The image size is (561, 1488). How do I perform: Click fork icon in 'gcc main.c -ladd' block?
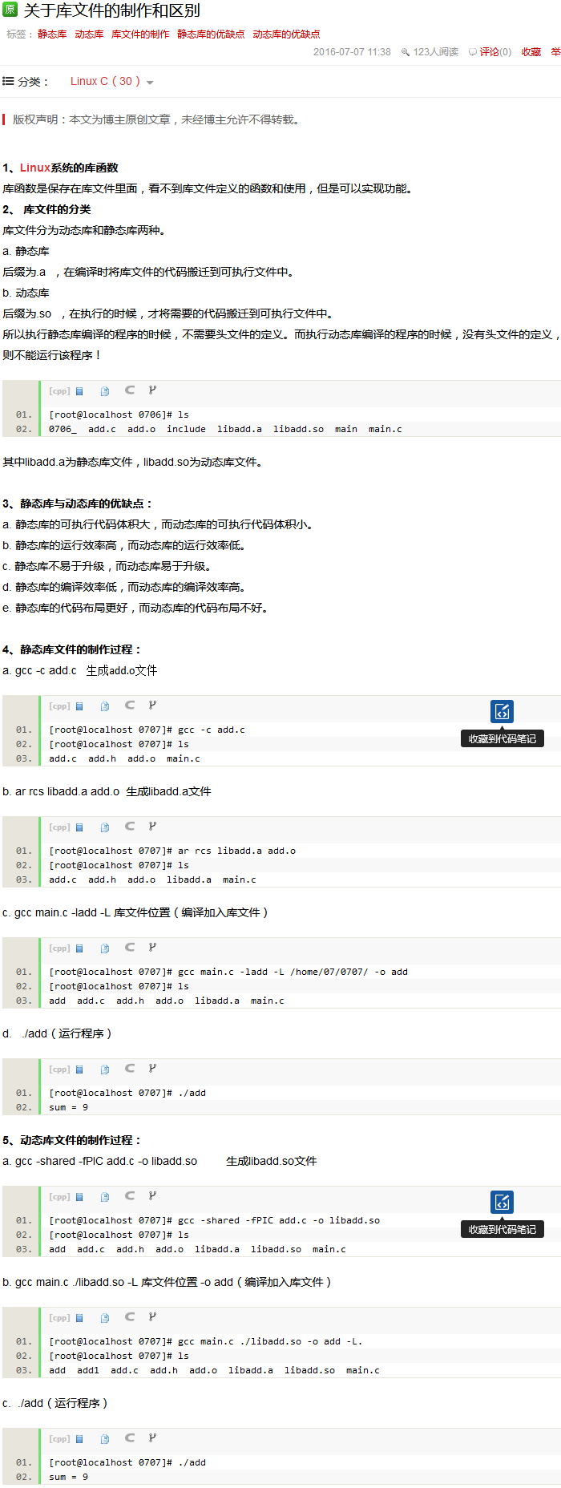[152, 948]
